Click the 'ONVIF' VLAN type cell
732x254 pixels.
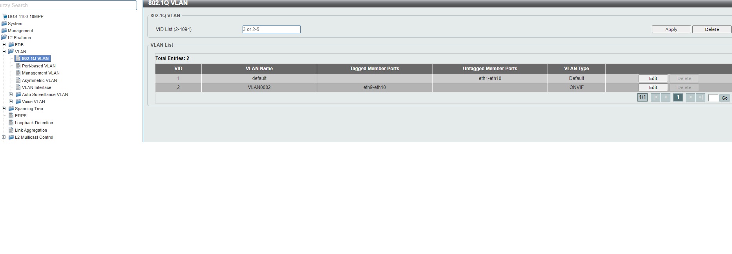click(577, 87)
